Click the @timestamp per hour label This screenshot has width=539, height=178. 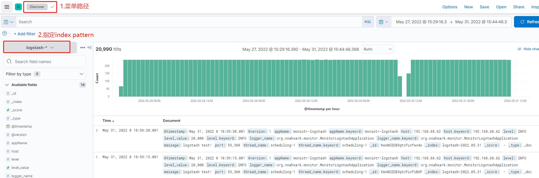pos(322,109)
